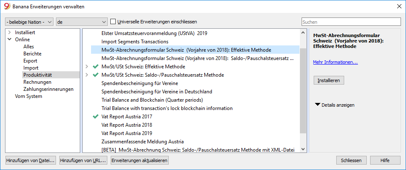
Task: Select Berichte category
Action: [x=32, y=54]
